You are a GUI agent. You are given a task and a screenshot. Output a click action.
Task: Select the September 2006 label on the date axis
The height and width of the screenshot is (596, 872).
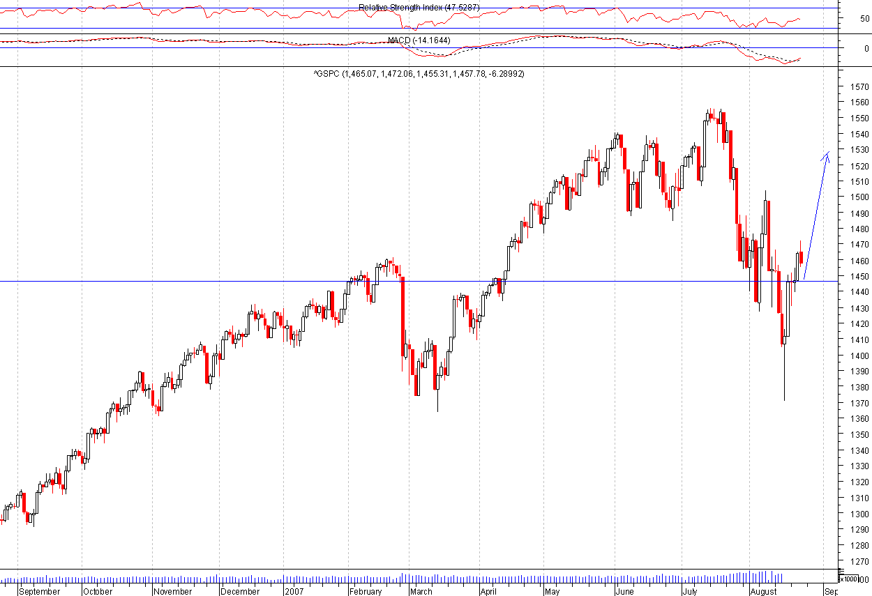coord(40,592)
